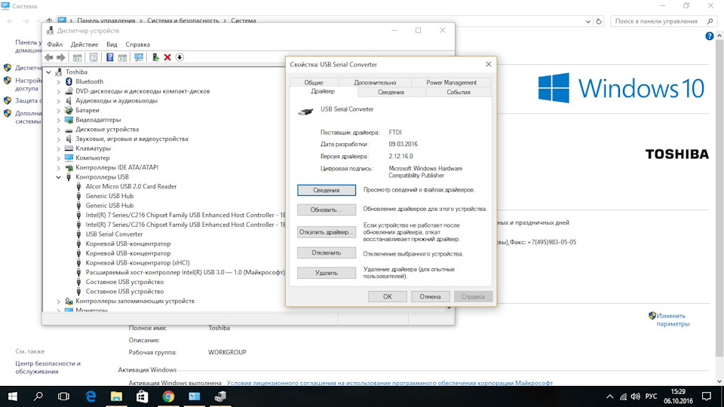Screen dimensions: 724x407
Task: Click the Обновить... button
Action: pyautogui.click(x=327, y=210)
